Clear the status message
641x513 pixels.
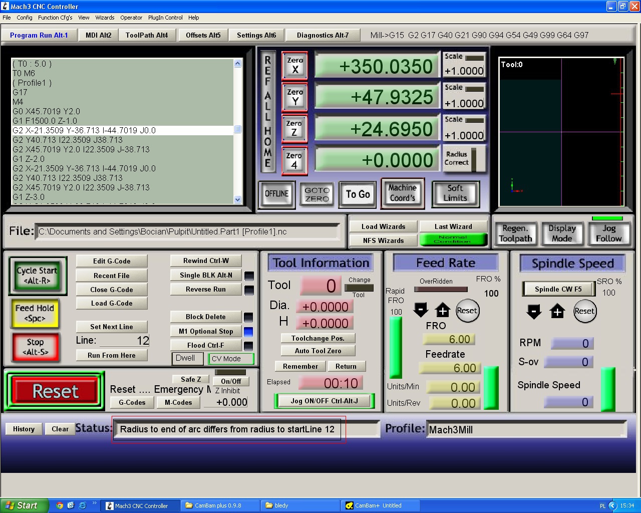pyautogui.click(x=60, y=429)
